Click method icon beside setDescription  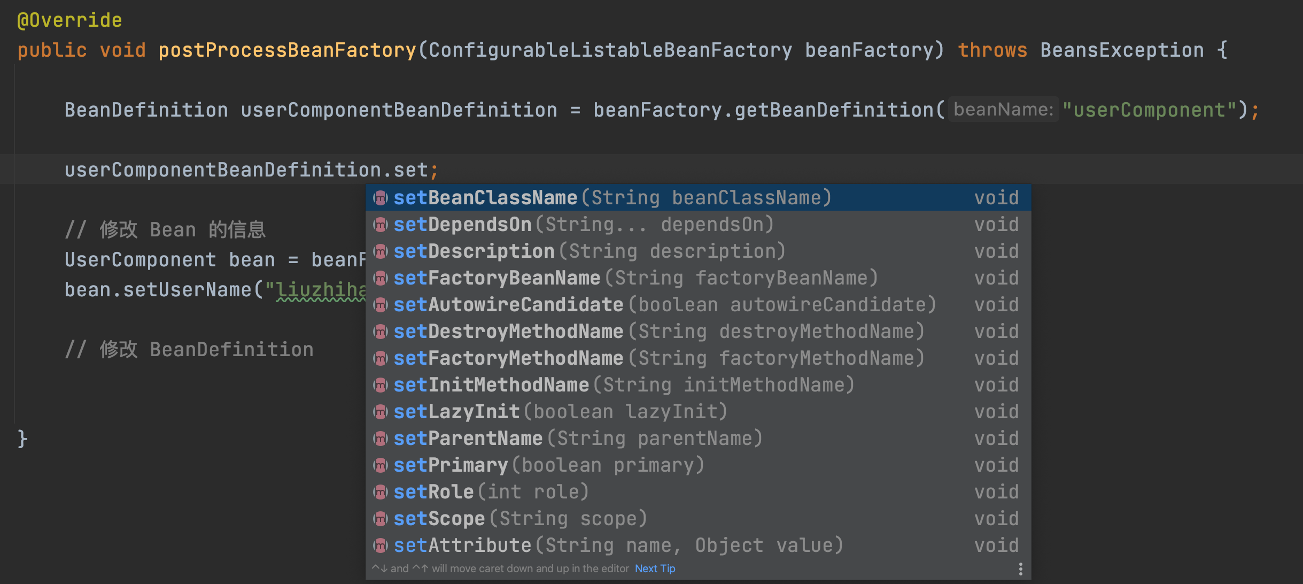coord(380,251)
